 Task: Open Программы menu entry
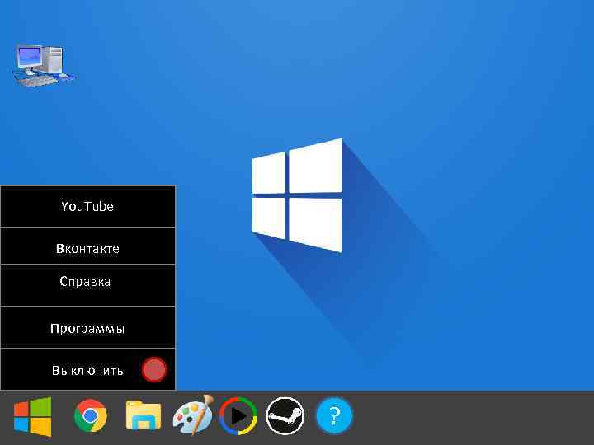point(88,327)
